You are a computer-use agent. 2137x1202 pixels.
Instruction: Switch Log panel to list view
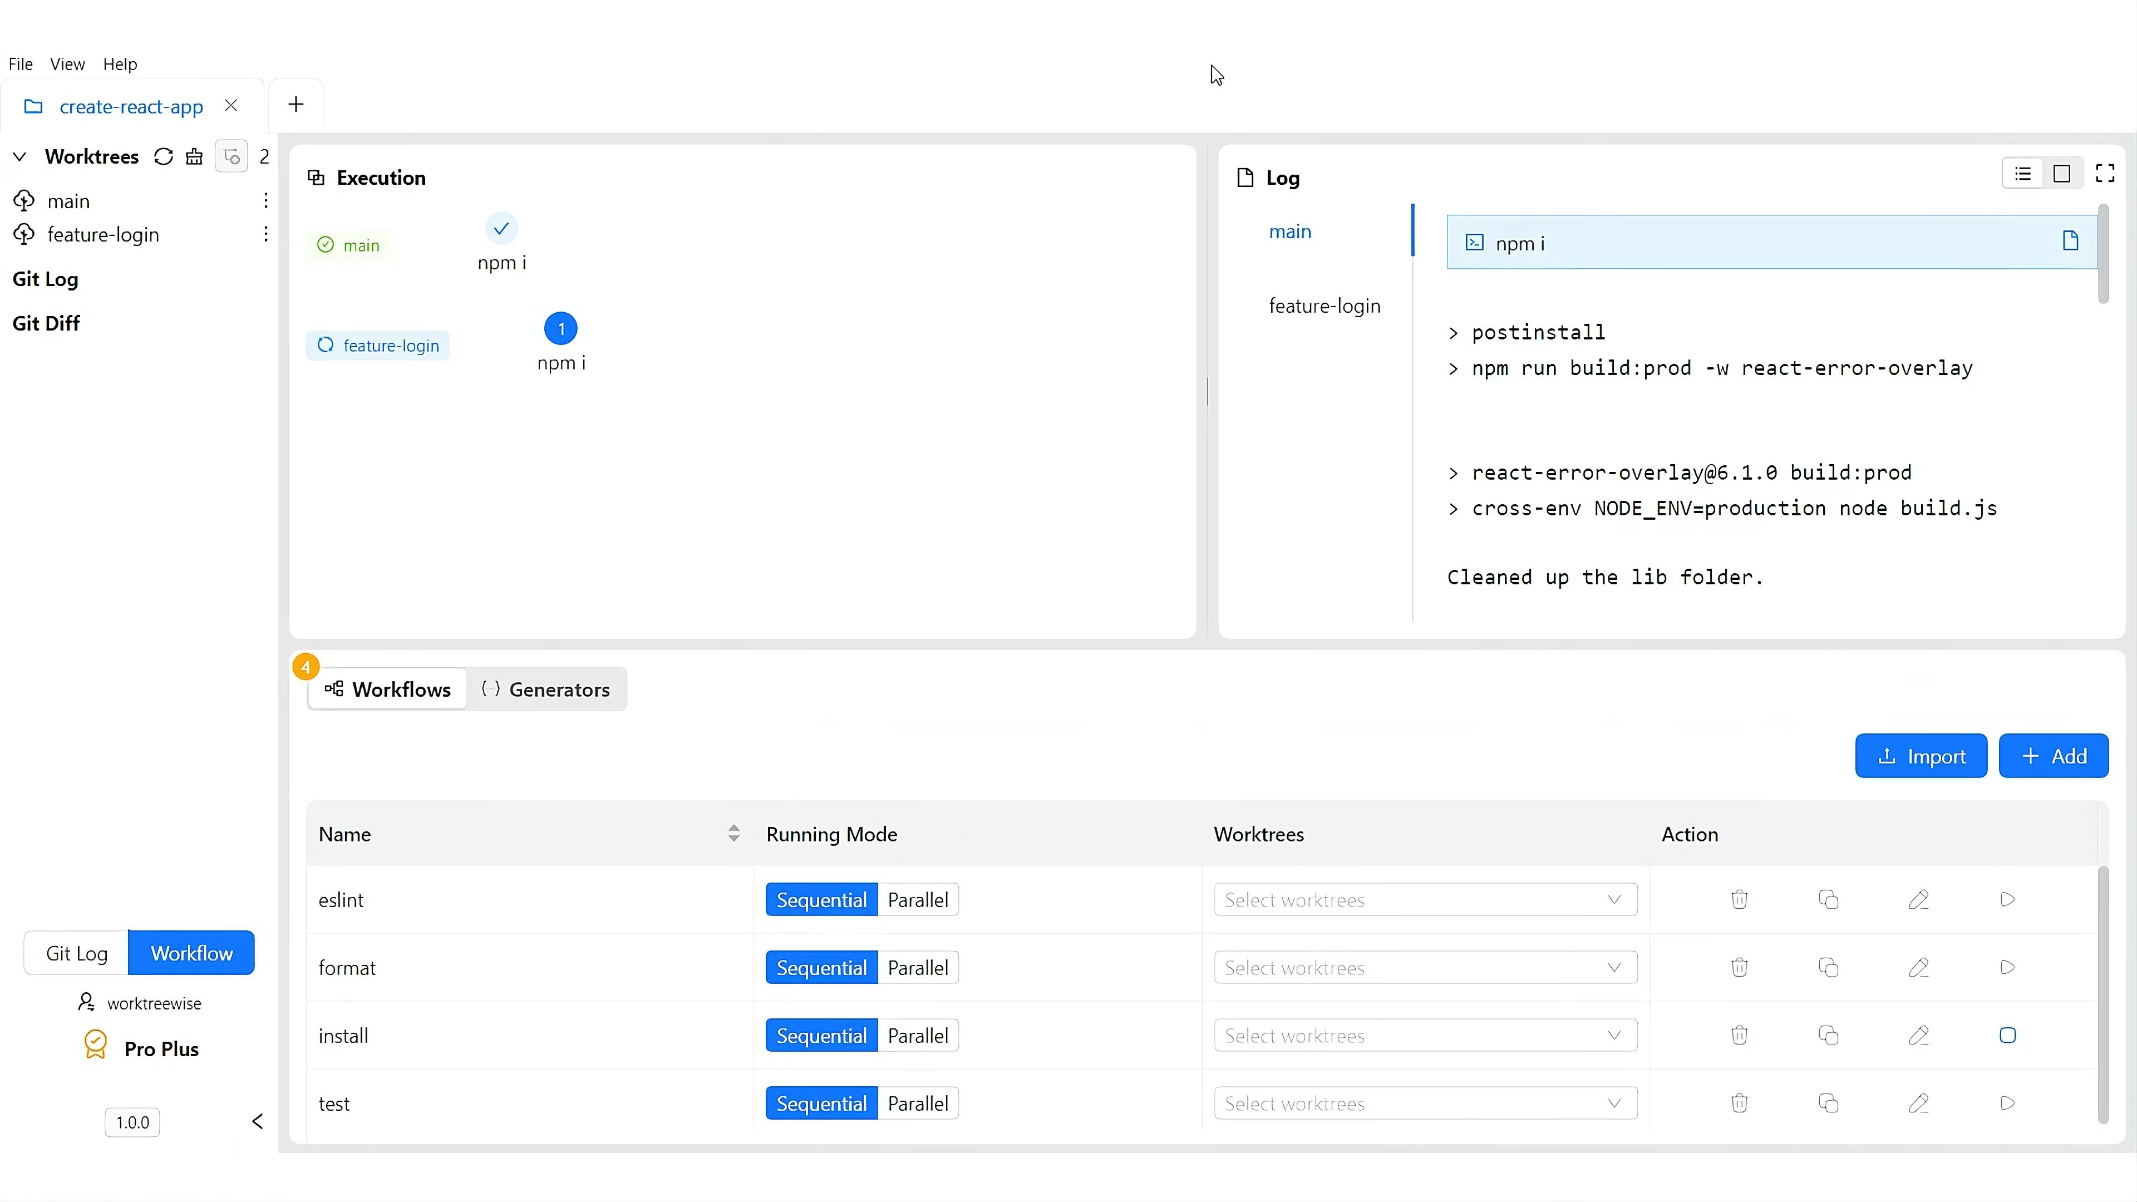pyautogui.click(x=2022, y=174)
